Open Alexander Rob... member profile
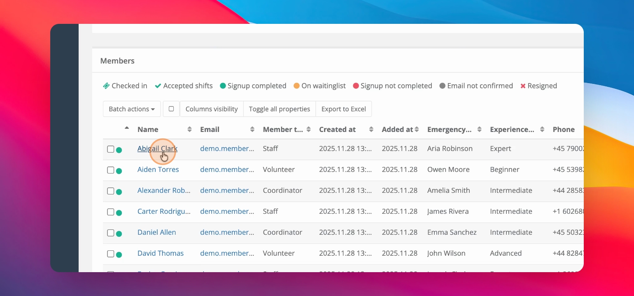Viewport: 634px width, 296px height. [164, 191]
